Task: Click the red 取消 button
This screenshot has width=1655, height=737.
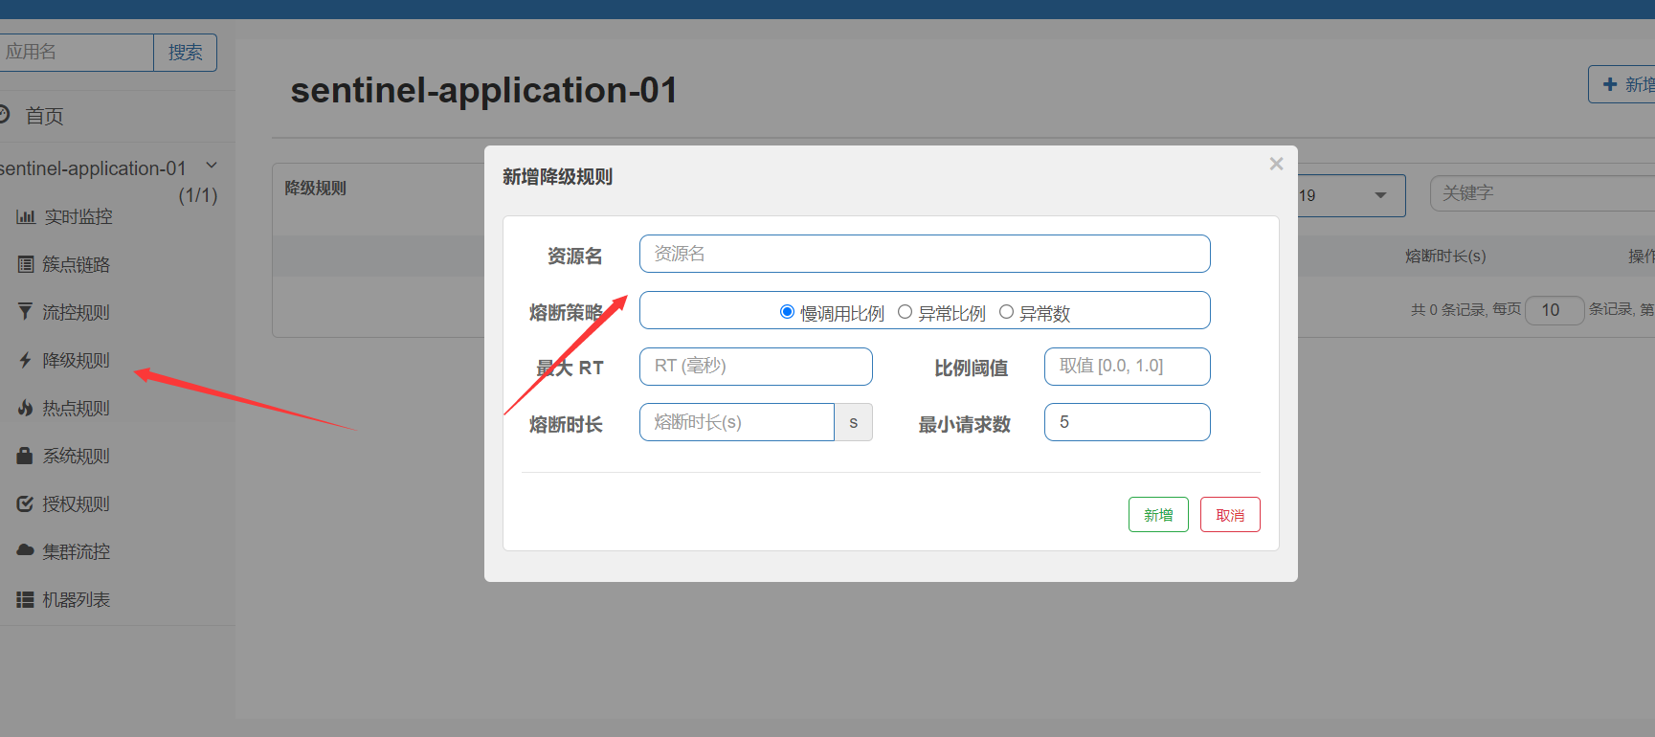Action: [x=1230, y=515]
